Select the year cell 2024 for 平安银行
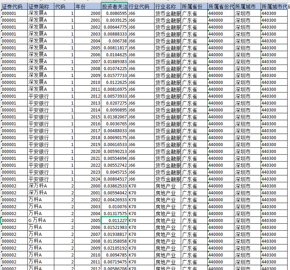The width and height of the screenshot is (290, 270). point(88,179)
